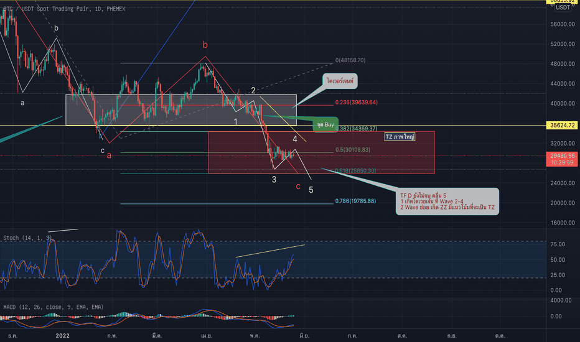Select the white wave 5 label
580x342 pixels.
click(x=311, y=190)
